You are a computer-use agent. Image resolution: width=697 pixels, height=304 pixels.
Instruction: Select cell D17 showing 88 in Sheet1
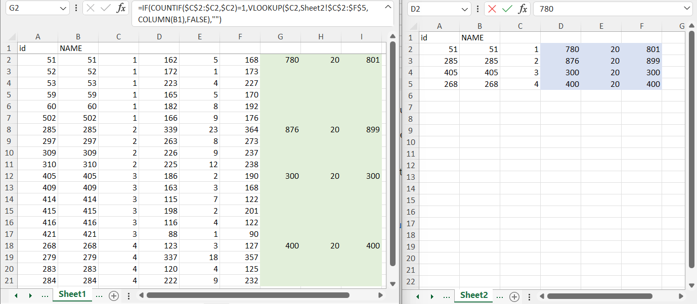pos(159,234)
